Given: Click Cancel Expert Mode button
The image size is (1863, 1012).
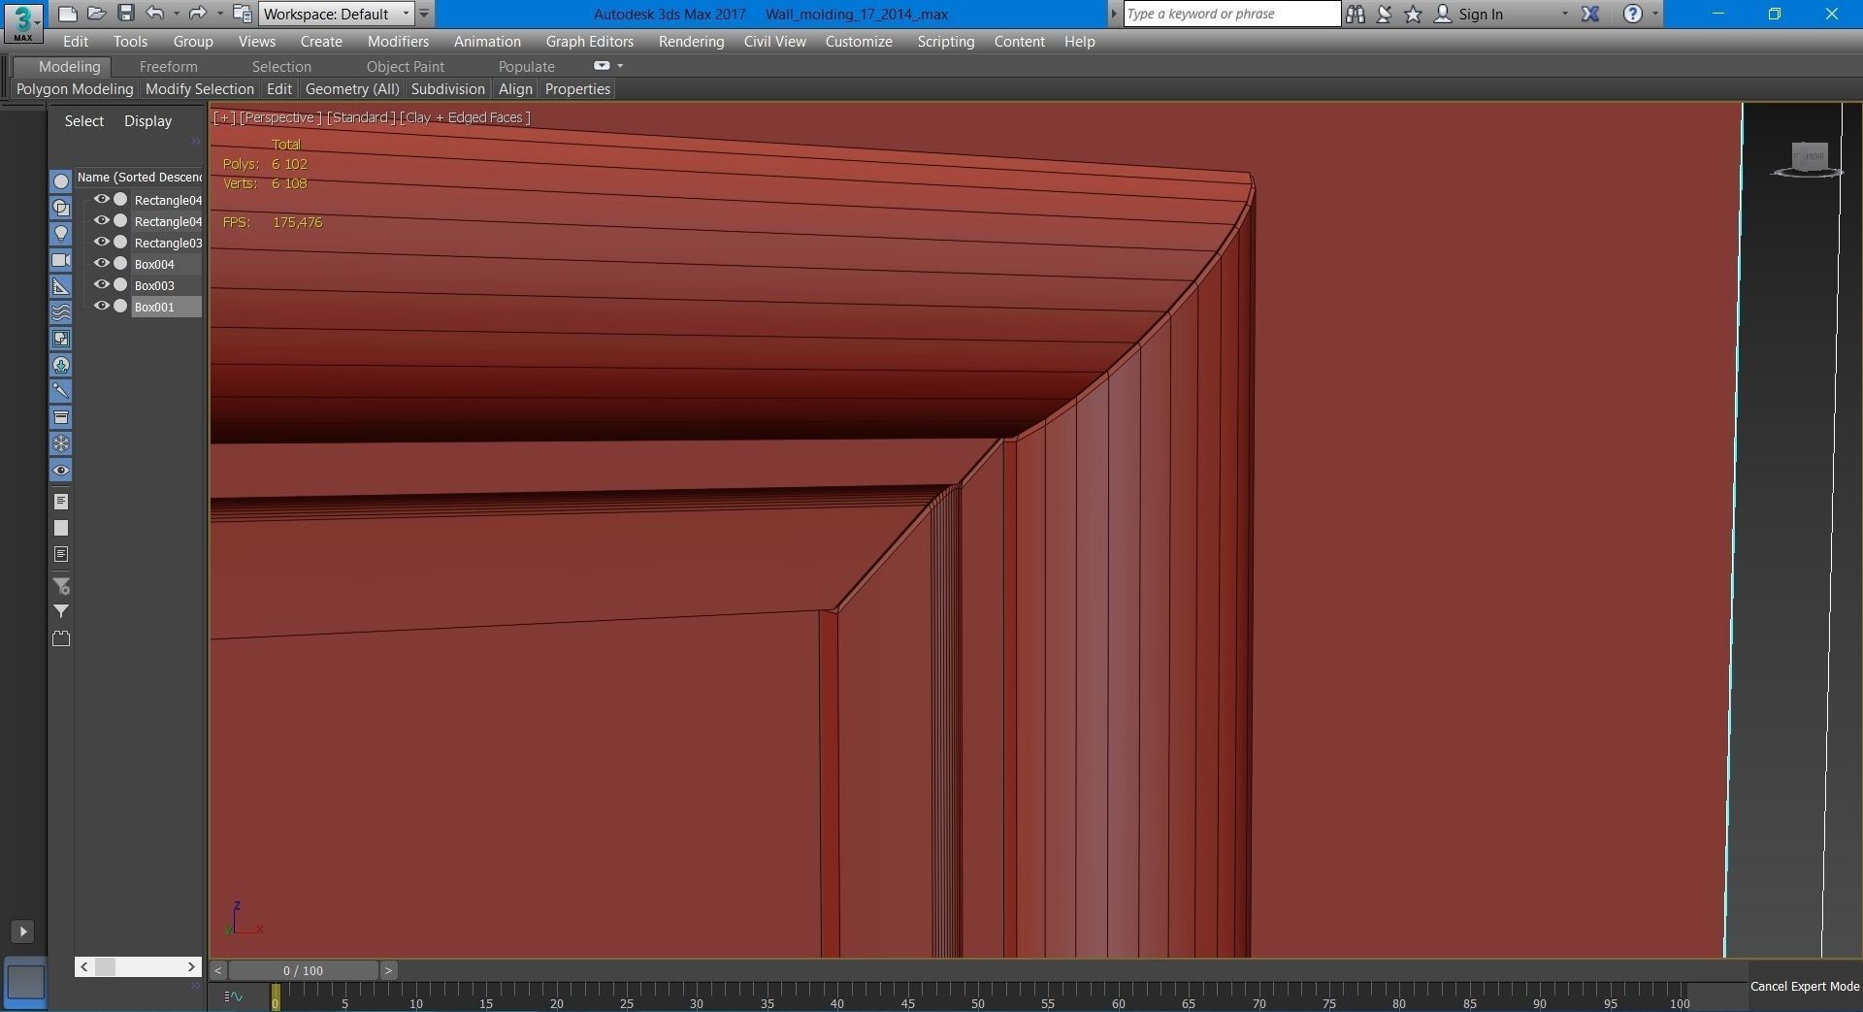Looking at the screenshot, I should (1805, 986).
